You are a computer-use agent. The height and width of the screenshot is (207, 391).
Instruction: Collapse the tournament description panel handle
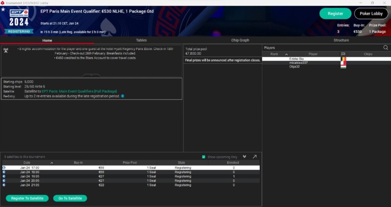[x=91, y=75]
